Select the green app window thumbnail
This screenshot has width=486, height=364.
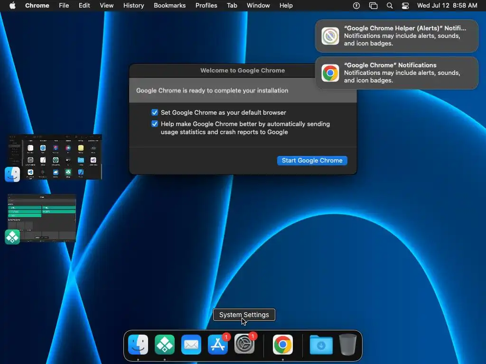click(x=42, y=218)
